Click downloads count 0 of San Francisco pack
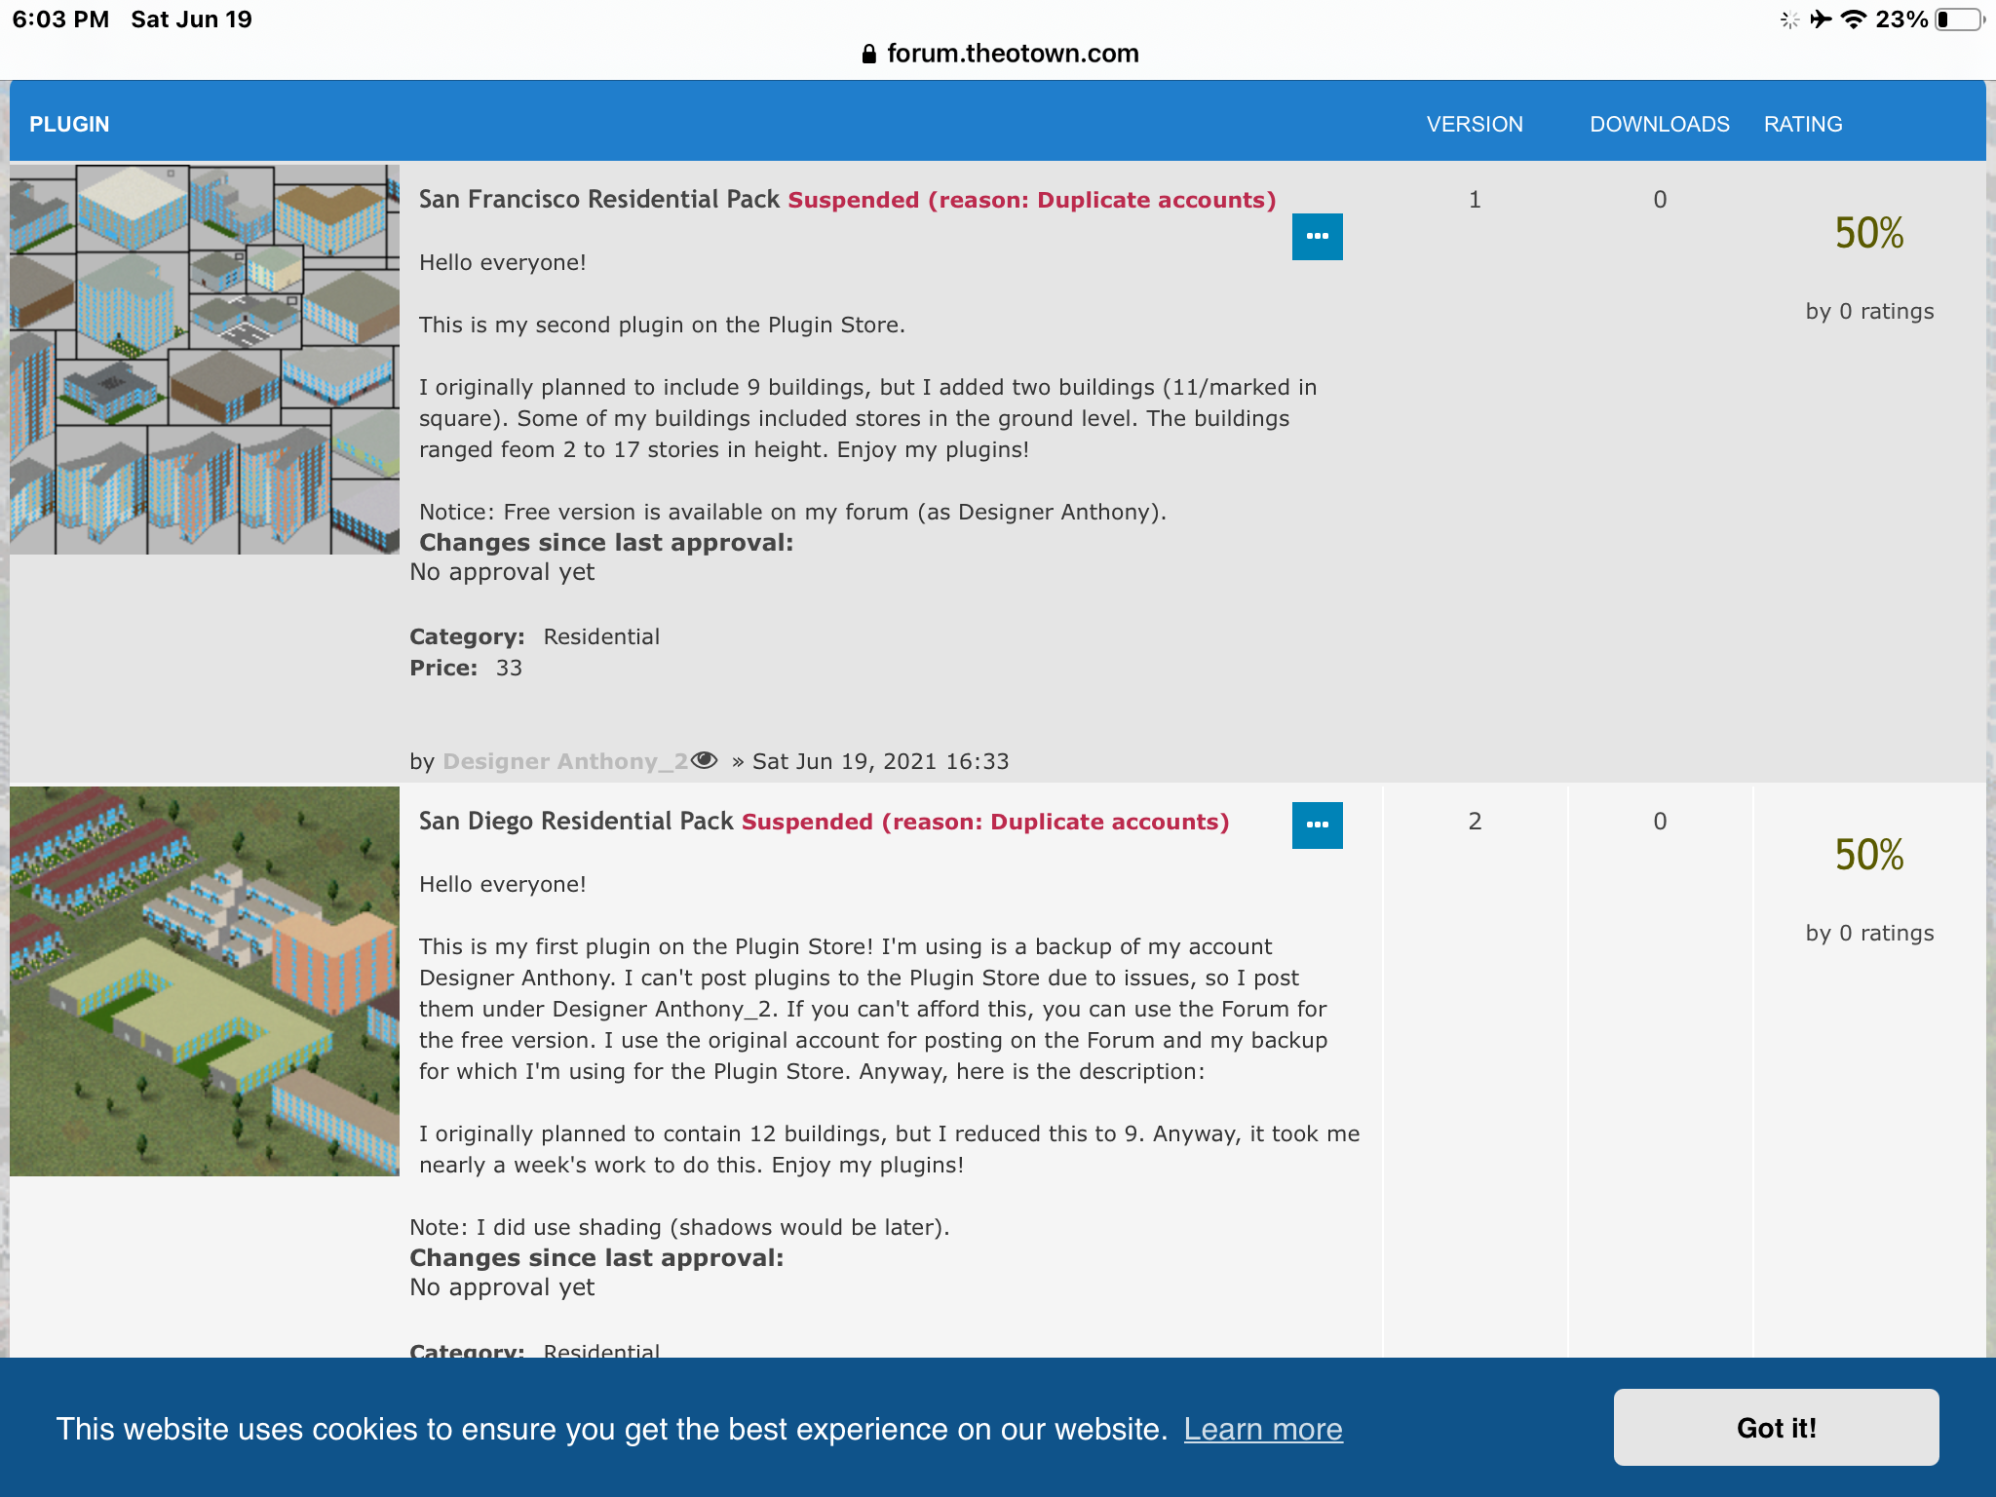This screenshot has width=1996, height=1497. tap(1660, 199)
